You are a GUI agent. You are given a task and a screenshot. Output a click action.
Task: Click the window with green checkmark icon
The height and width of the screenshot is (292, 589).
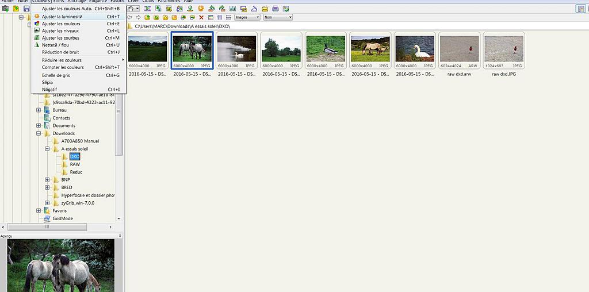tap(286, 9)
